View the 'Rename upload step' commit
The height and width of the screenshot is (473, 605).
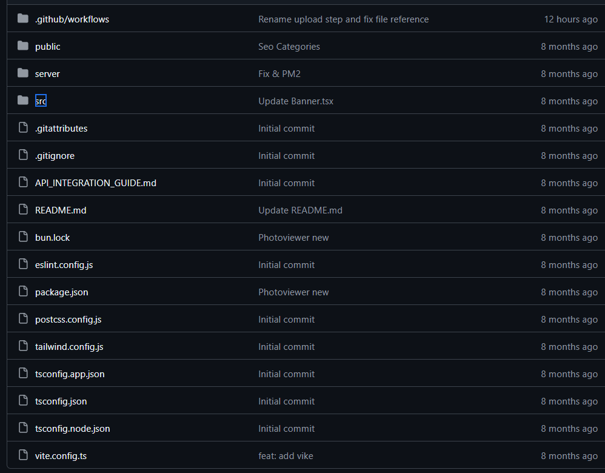coord(343,19)
